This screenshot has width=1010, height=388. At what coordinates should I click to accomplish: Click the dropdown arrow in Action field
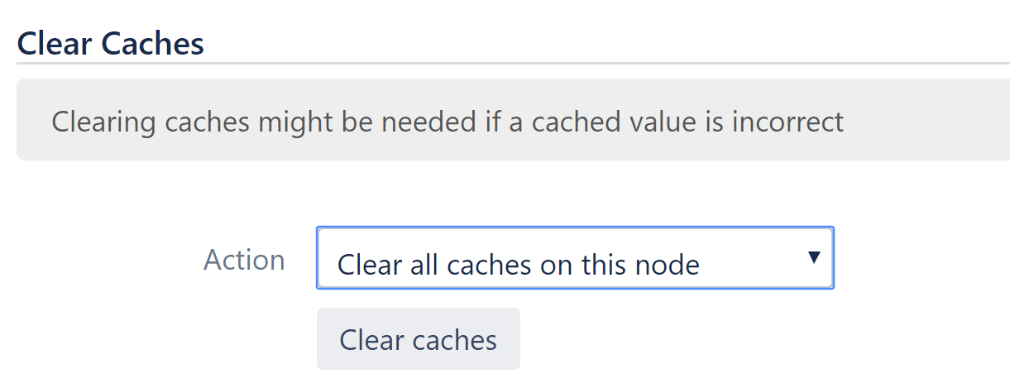pos(813,258)
